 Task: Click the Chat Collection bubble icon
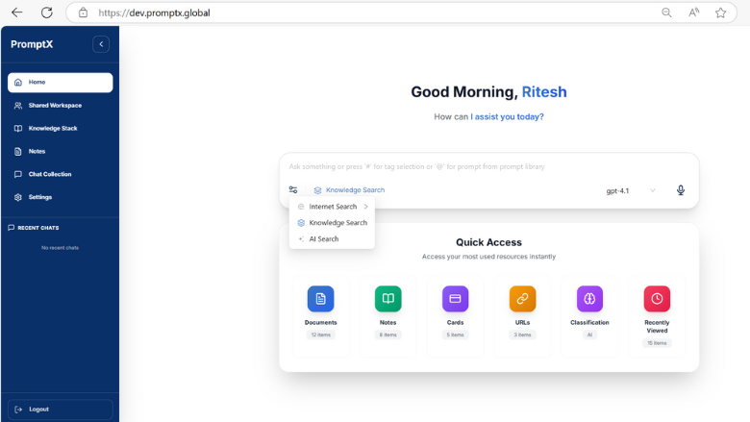18,174
